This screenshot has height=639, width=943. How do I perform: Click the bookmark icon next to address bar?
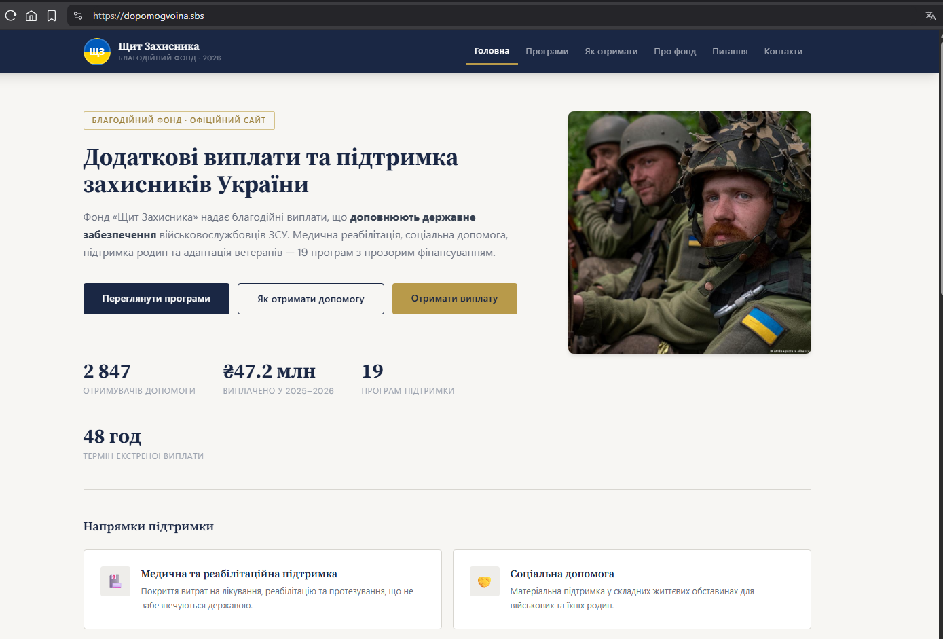(52, 15)
